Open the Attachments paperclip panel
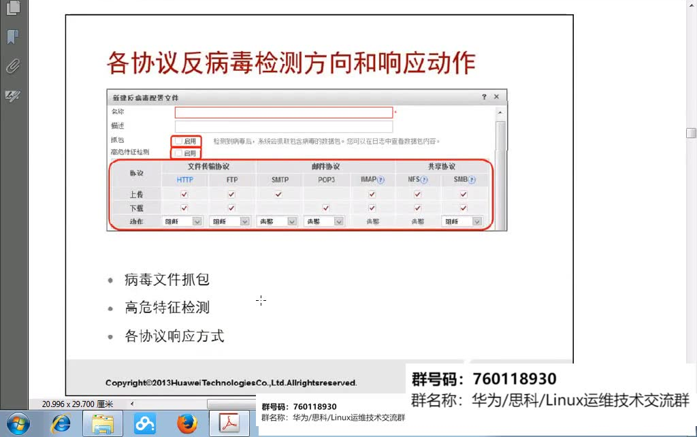This screenshot has height=437, width=697. coord(14,66)
